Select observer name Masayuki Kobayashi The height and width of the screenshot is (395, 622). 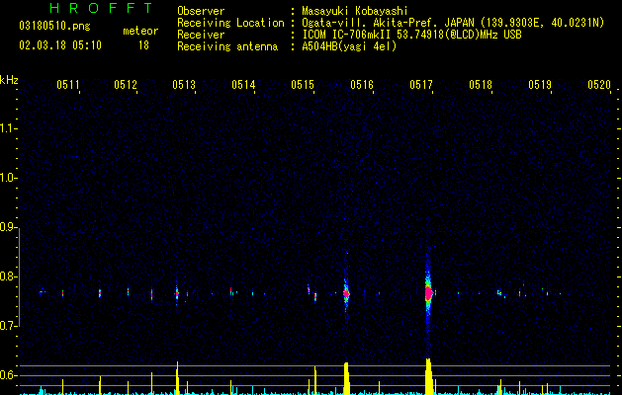[354, 11]
